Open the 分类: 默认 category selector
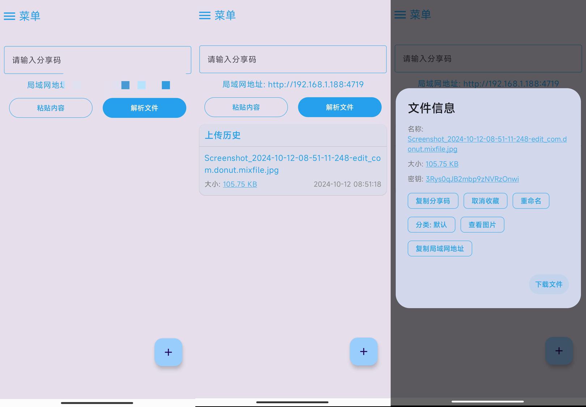Screen dimensions: 586x407 pos(431,225)
